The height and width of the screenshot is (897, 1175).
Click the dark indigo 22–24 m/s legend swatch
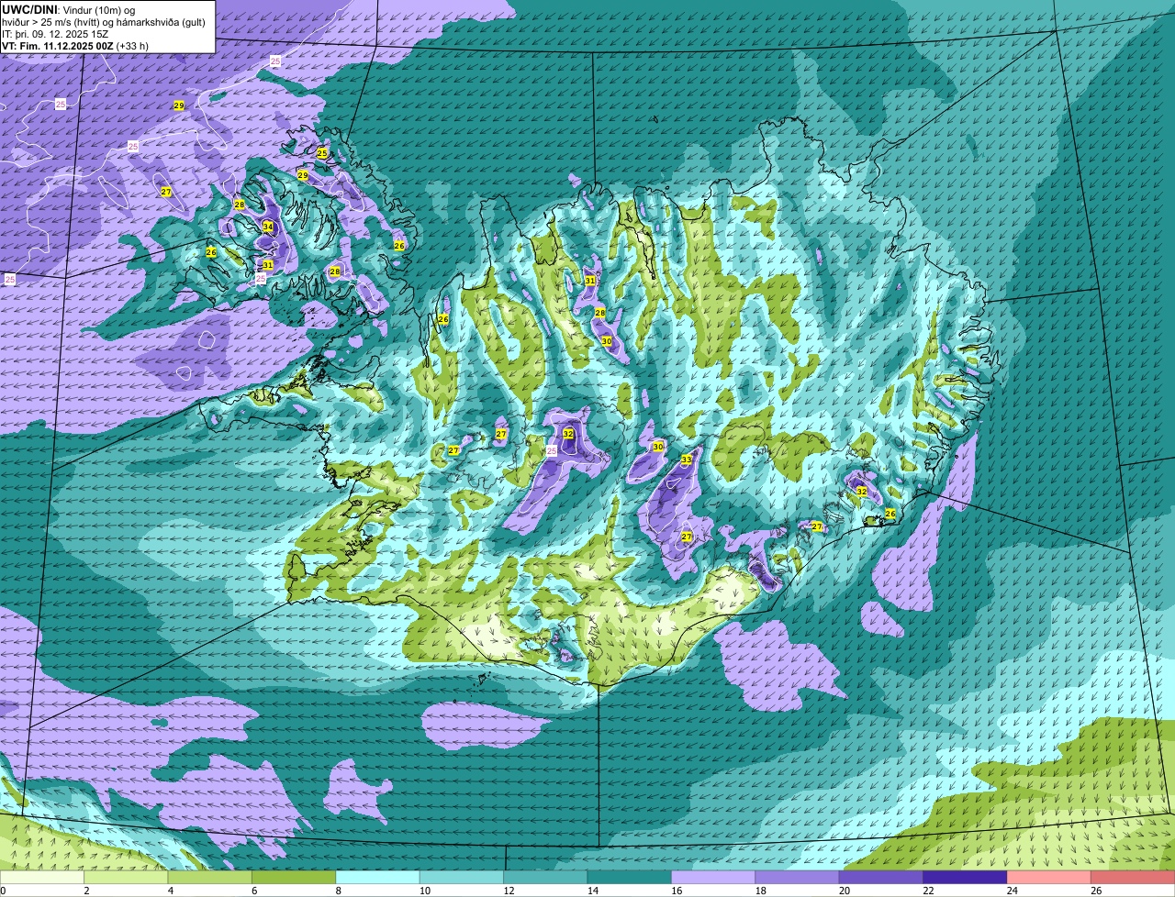[x=965, y=877]
